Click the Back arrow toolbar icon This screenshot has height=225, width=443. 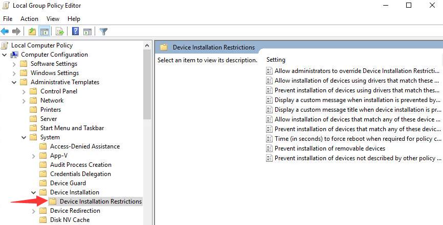tap(5, 31)
